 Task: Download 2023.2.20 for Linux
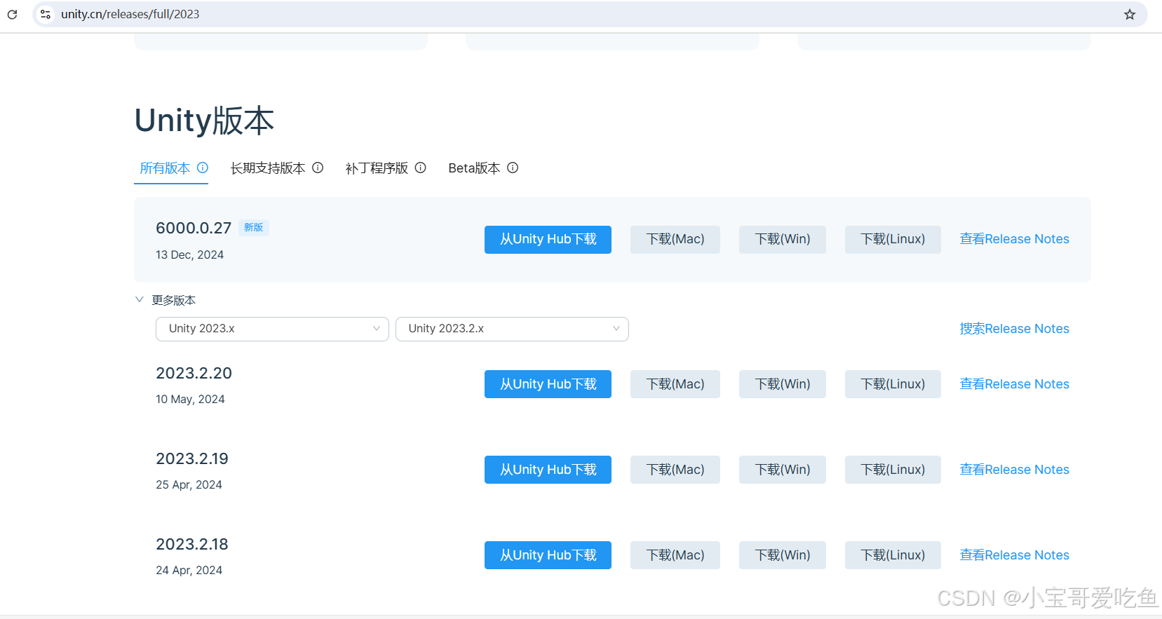tap(893, 384)
